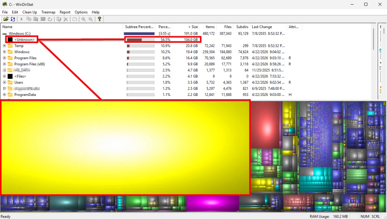Collapse the Windows (C:) root node
This screenshot has width=387, height=219.
tap(5, 34)
